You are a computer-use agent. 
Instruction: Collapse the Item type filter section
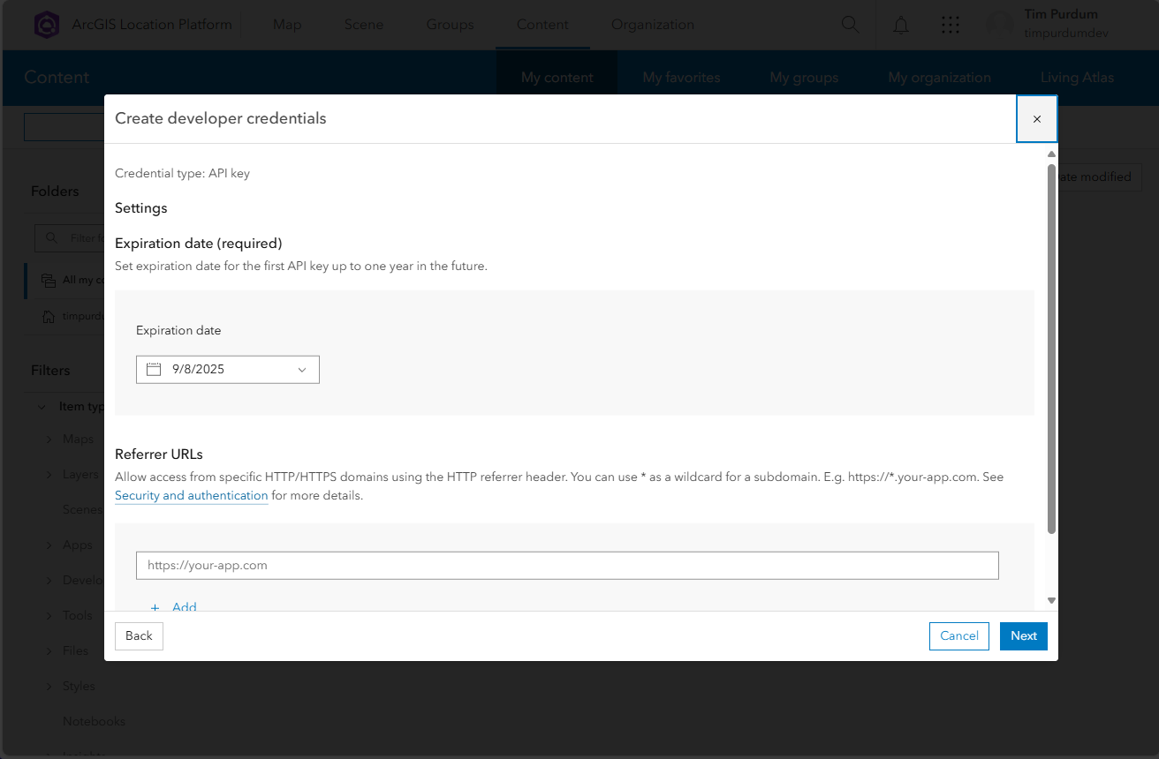(x=42, y=407)
